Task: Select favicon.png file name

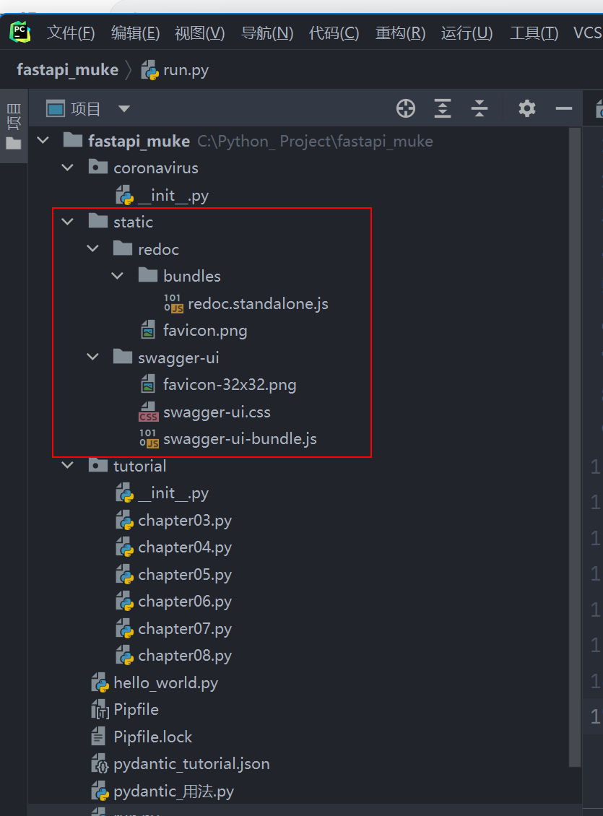Action: (x=205, y=331)
